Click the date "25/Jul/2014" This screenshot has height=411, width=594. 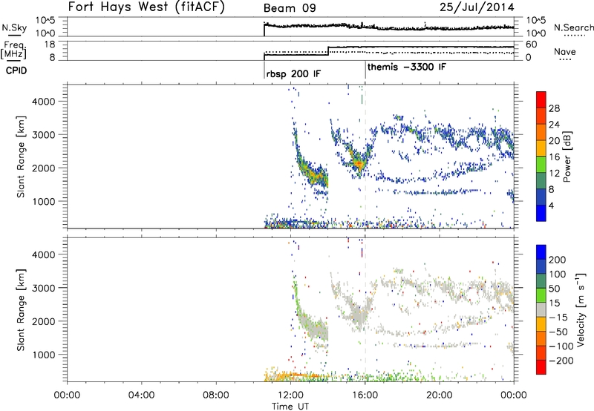click(x=477, y=7)
